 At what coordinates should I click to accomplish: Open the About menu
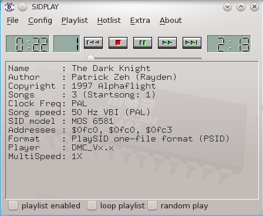pyautogui.click(x=171, y=21)
